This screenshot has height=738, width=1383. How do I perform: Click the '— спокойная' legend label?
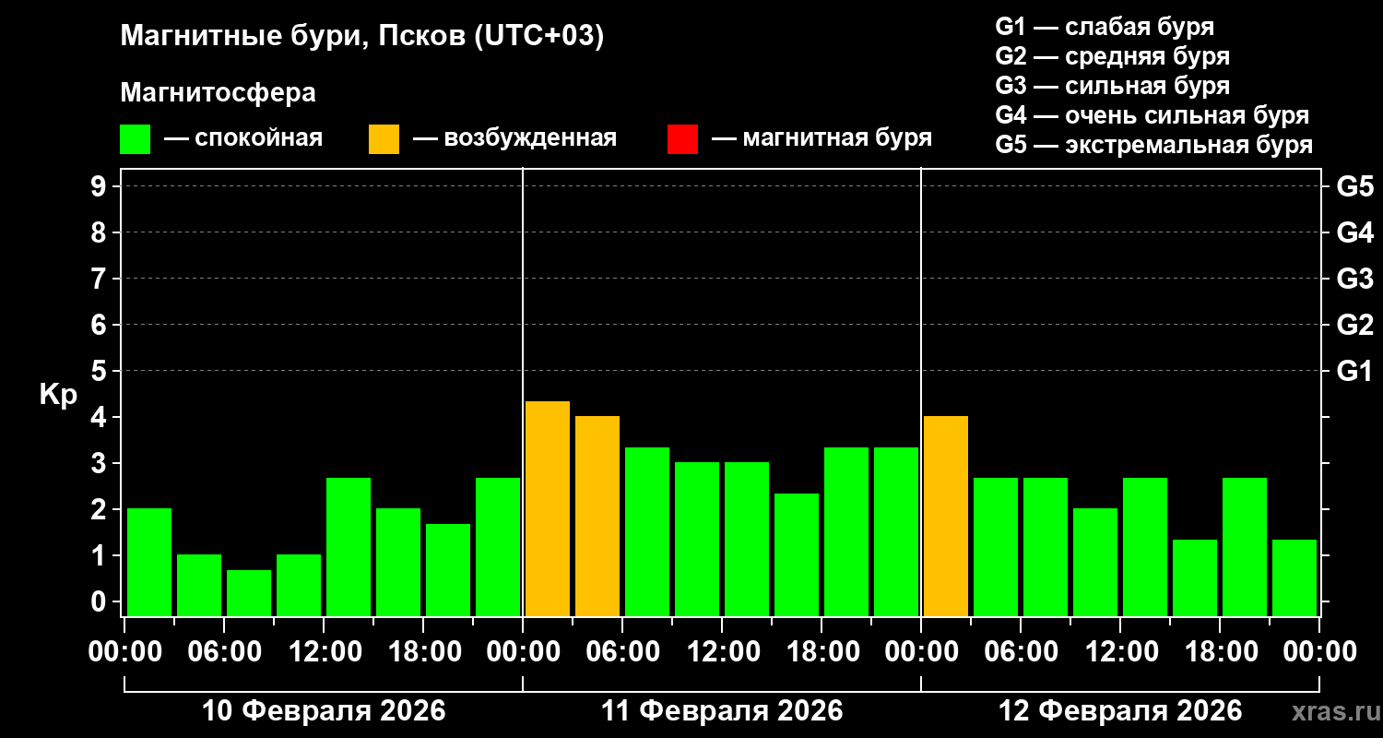pyautogui.click(x=243, y=138)
